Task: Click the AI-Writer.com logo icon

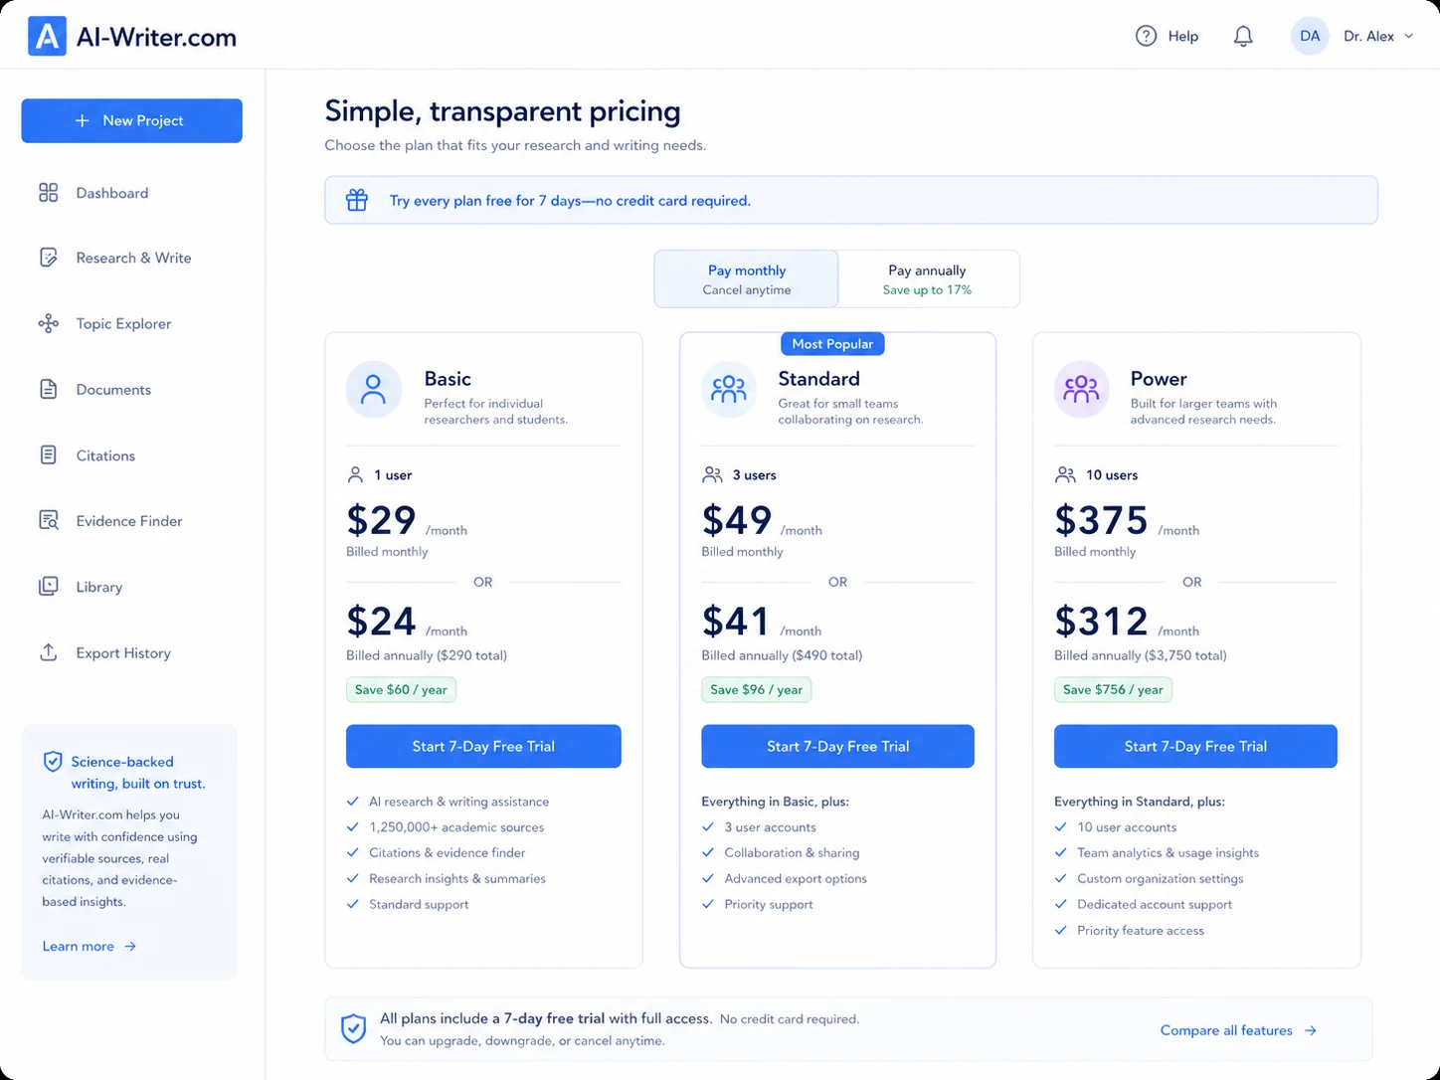Action: pyautogui.click(x=47, y=37)
